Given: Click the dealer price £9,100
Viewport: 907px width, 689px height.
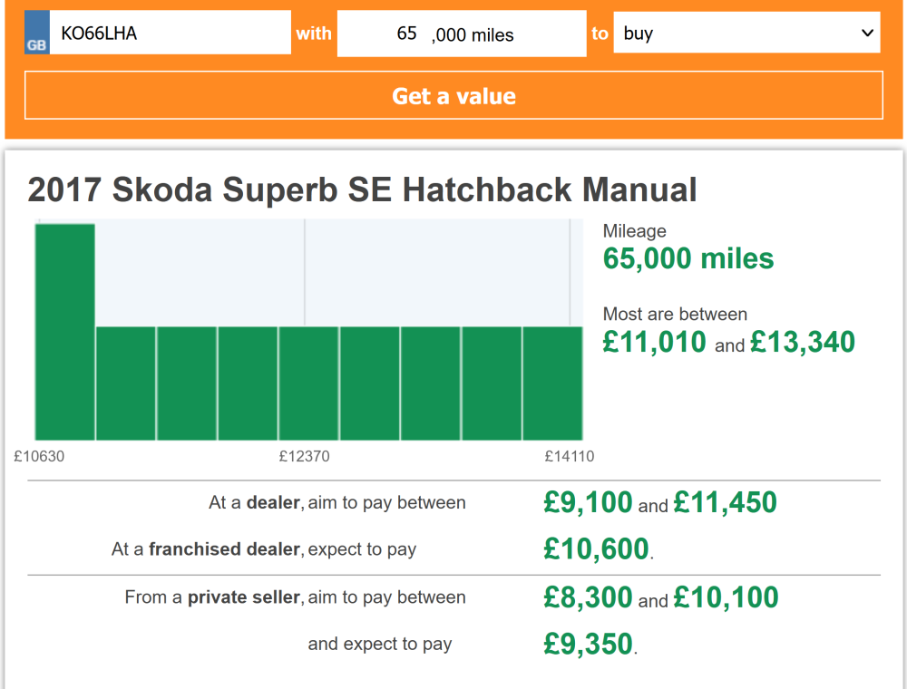Looking at the screenshot, I should 589,502.
